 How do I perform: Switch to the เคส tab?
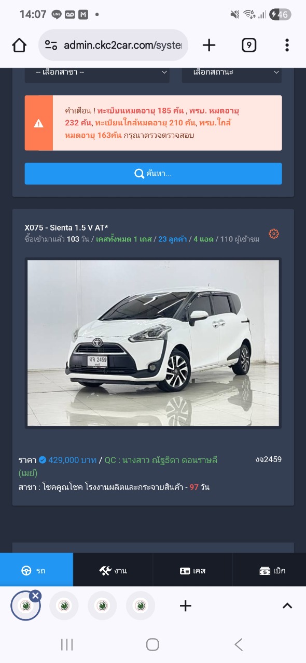(x=193, y=570)
